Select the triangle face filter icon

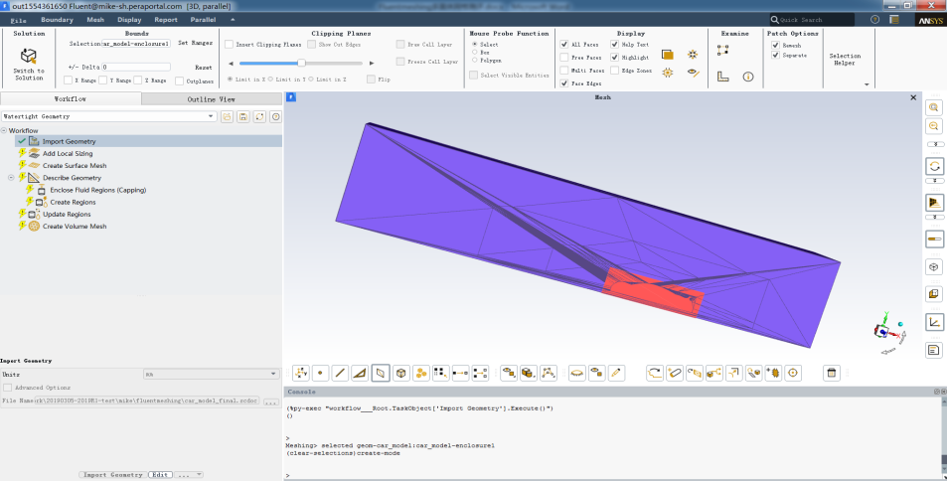(x=360, y=374)
